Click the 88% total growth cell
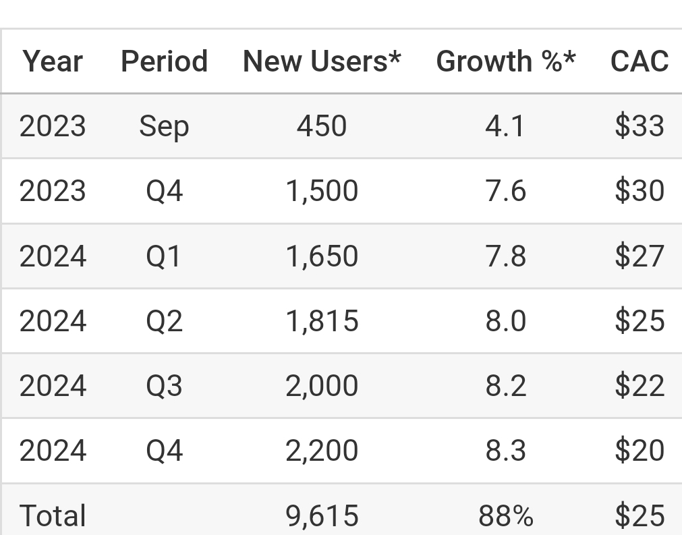682x535 pixels. (506, 516)
